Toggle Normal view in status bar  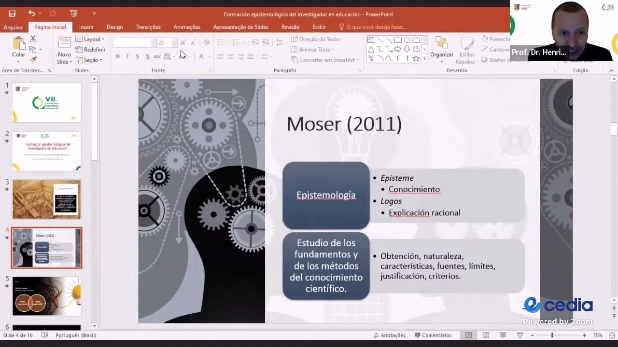click(x=468, y=335)
